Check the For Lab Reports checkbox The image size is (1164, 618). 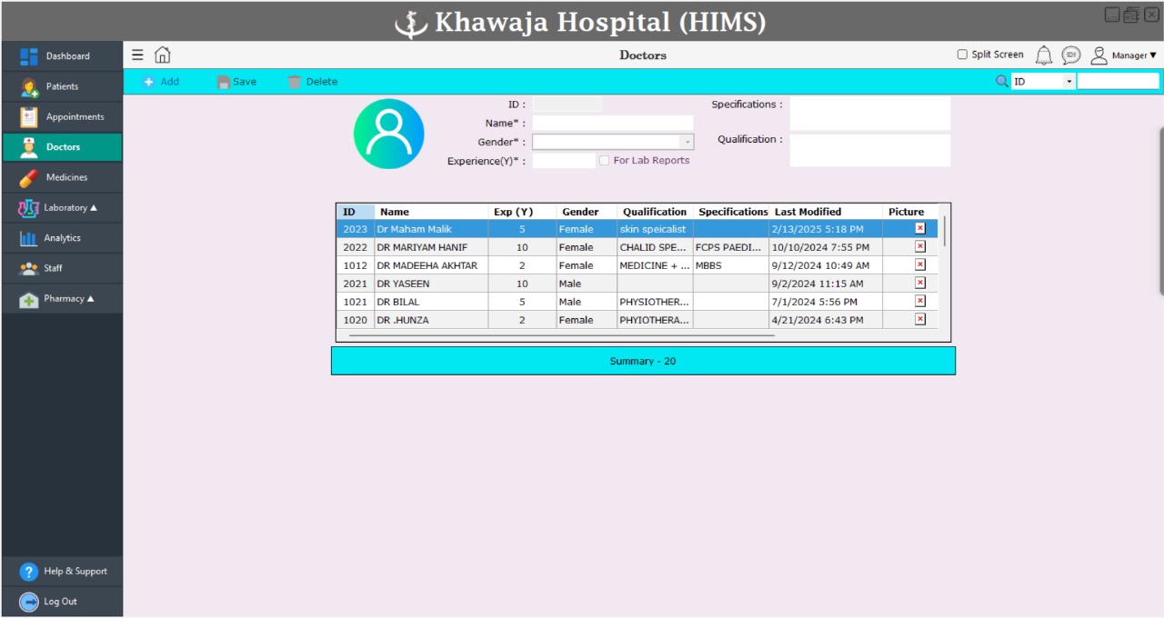point(604,161)
